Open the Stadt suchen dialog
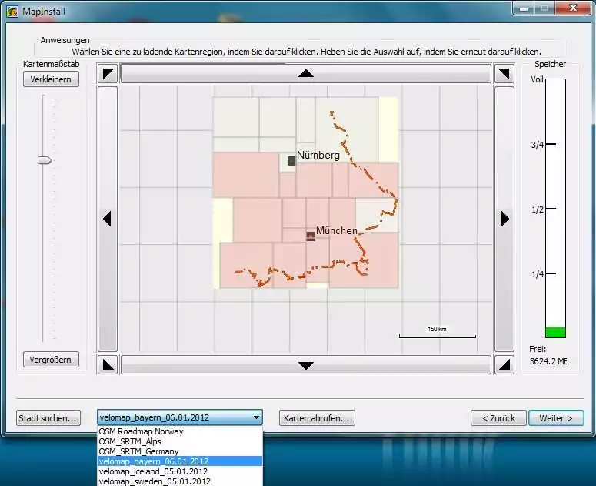The image size is (596, 486). click(48, 418)
